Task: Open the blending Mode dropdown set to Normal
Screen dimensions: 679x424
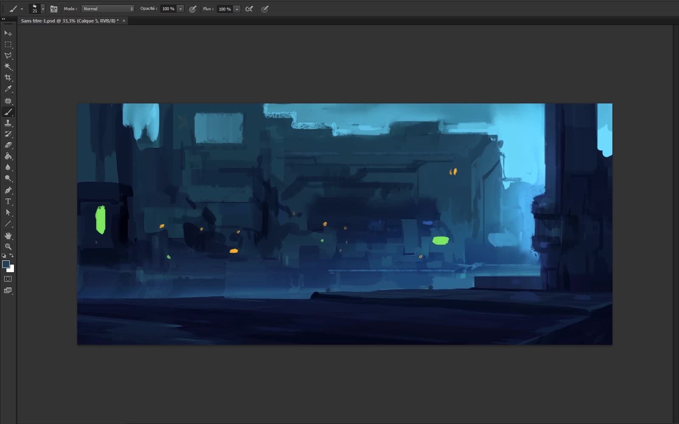Action: pyautogui.click(x=108, y=9)
